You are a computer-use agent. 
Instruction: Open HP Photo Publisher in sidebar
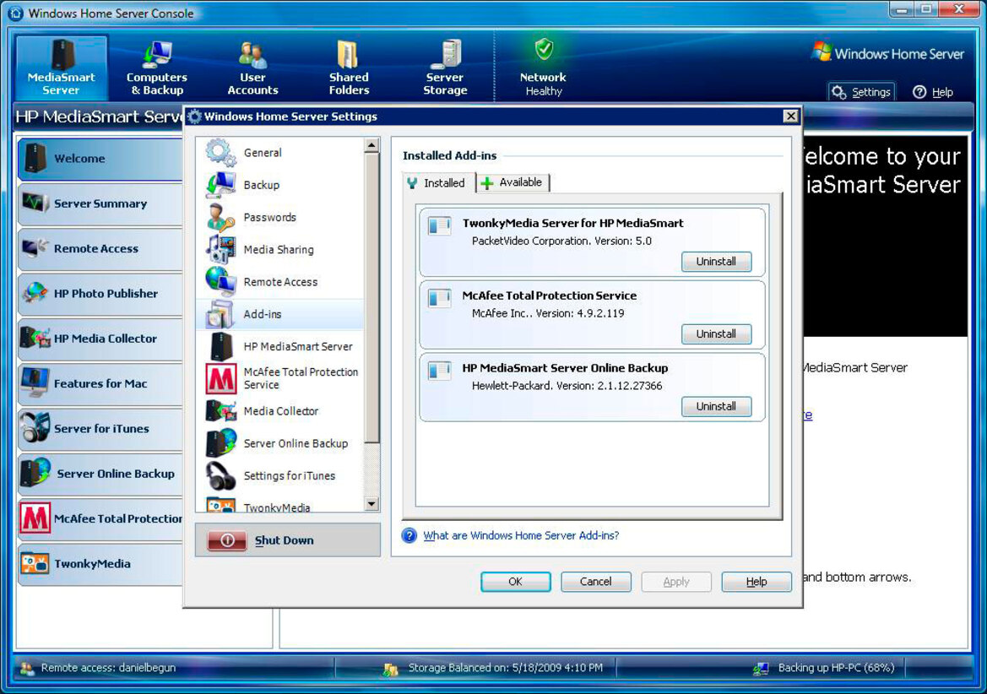pos(100,293)
